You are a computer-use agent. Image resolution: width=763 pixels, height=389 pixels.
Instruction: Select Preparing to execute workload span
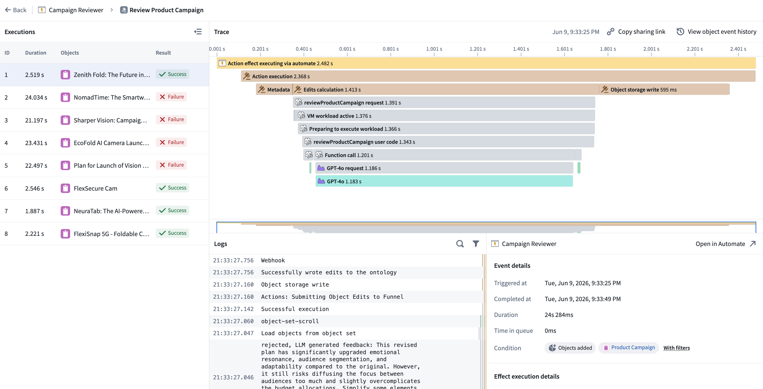tap(446, 129)
